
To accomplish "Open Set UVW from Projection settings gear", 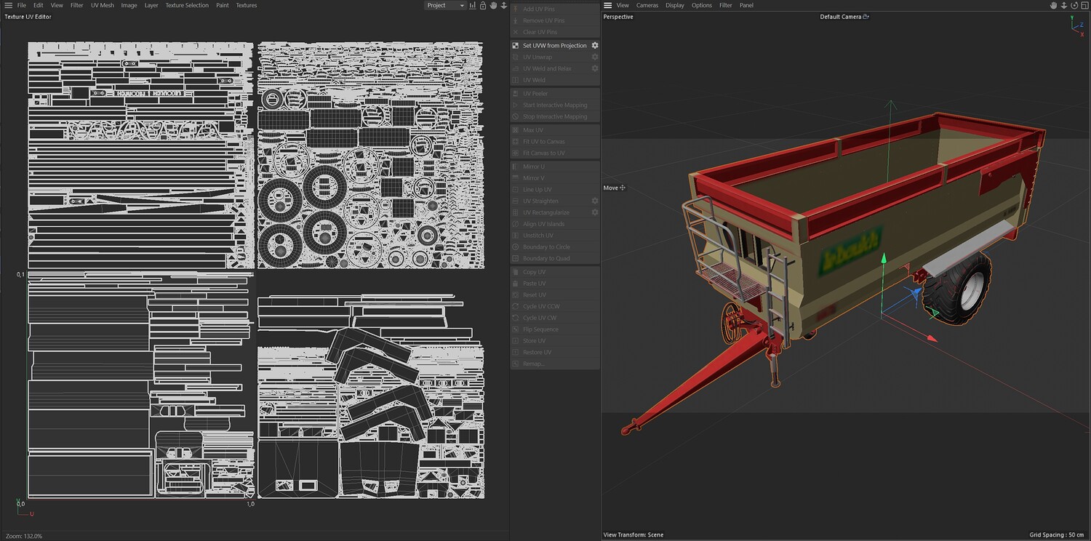I will pyautogui.click(x=594, y=45).
